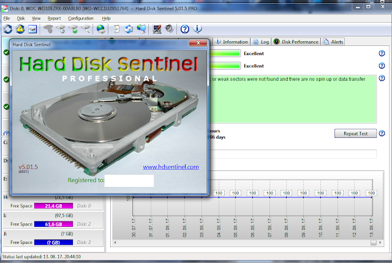Viewport: 392px width, 263px height.
Task: Click the Registered to white name field
Action: [x=129, y=181]
